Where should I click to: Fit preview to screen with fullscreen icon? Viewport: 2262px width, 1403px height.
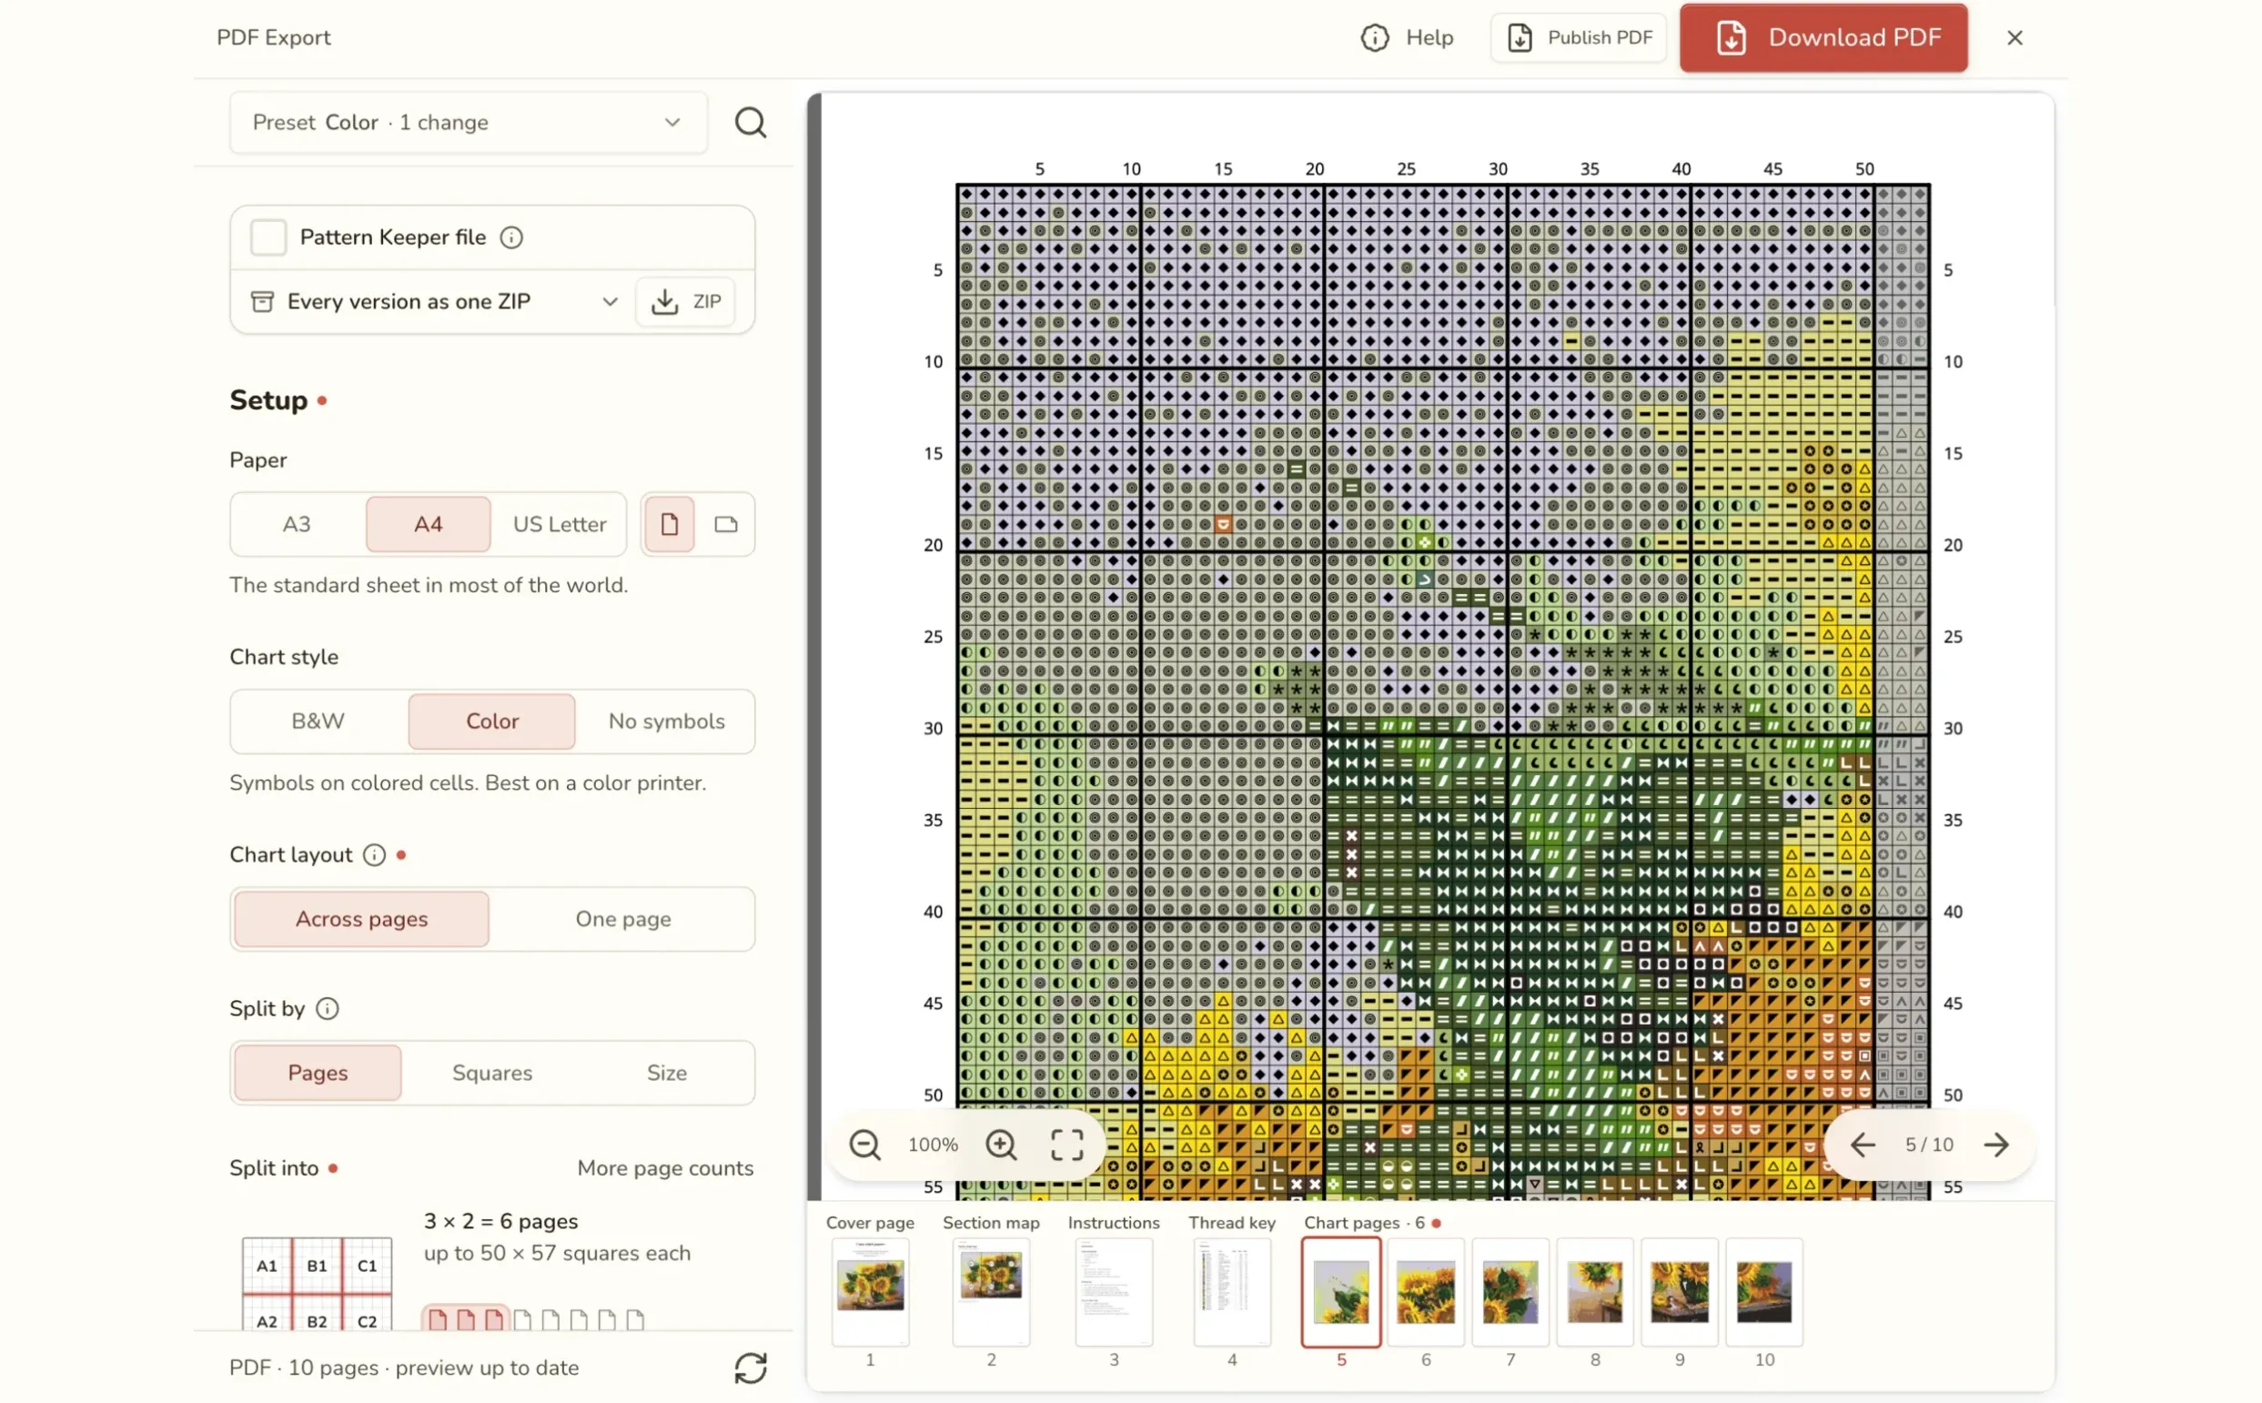coord(1067,1144)
